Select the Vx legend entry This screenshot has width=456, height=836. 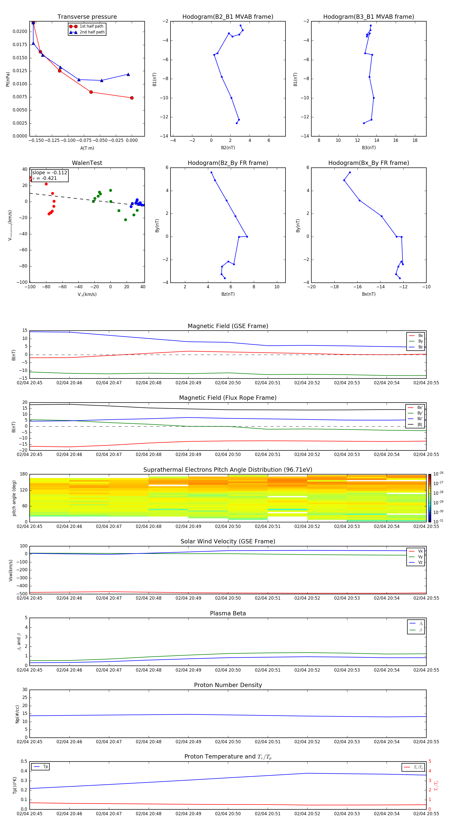pyautogui.click(x=416, y=551)
